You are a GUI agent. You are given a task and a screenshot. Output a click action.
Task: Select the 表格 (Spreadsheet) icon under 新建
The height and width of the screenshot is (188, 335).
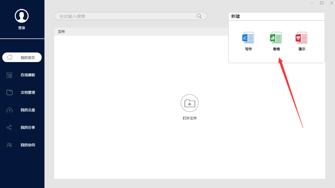pos(276,37)
